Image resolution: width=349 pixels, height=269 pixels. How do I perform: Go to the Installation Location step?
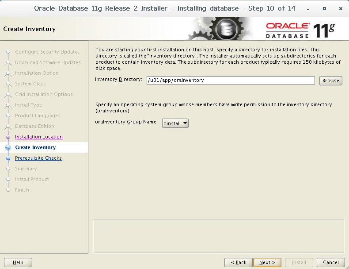[39, 137]
